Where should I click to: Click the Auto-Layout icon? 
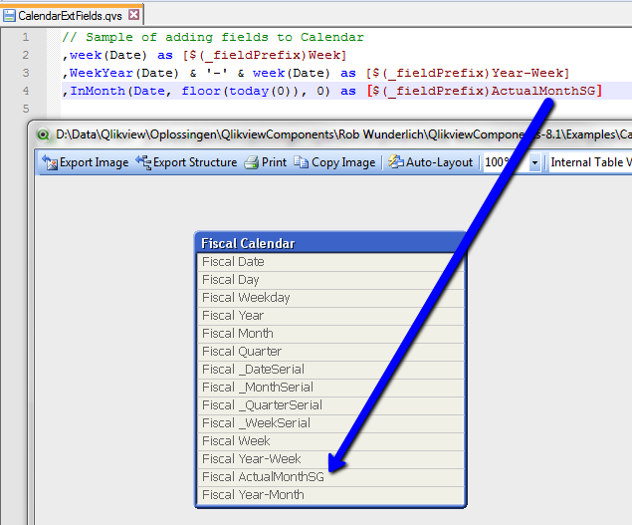click(x=396, y=161)
